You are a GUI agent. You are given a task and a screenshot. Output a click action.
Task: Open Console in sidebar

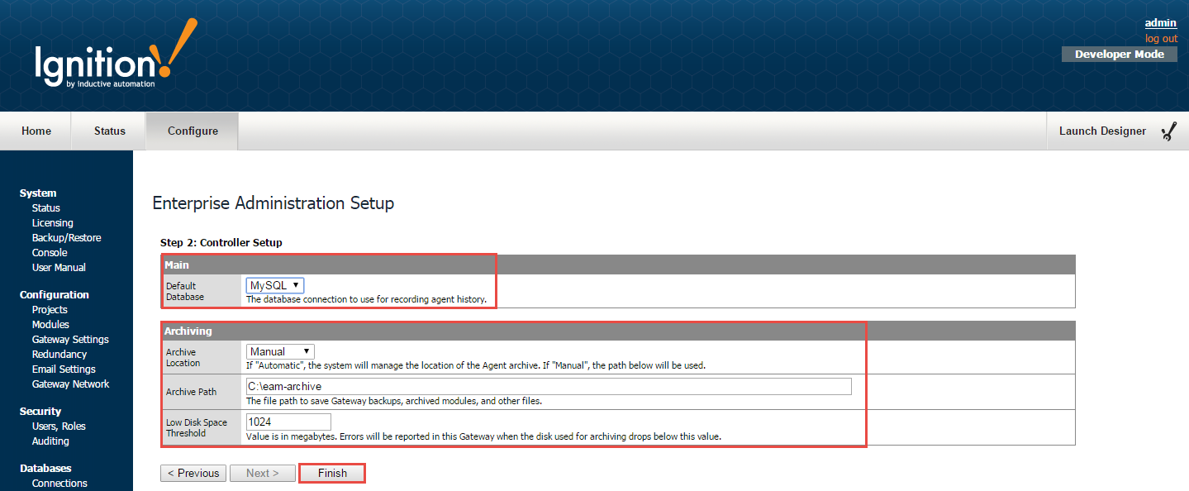pyautogui.click(x=50, y=252)
